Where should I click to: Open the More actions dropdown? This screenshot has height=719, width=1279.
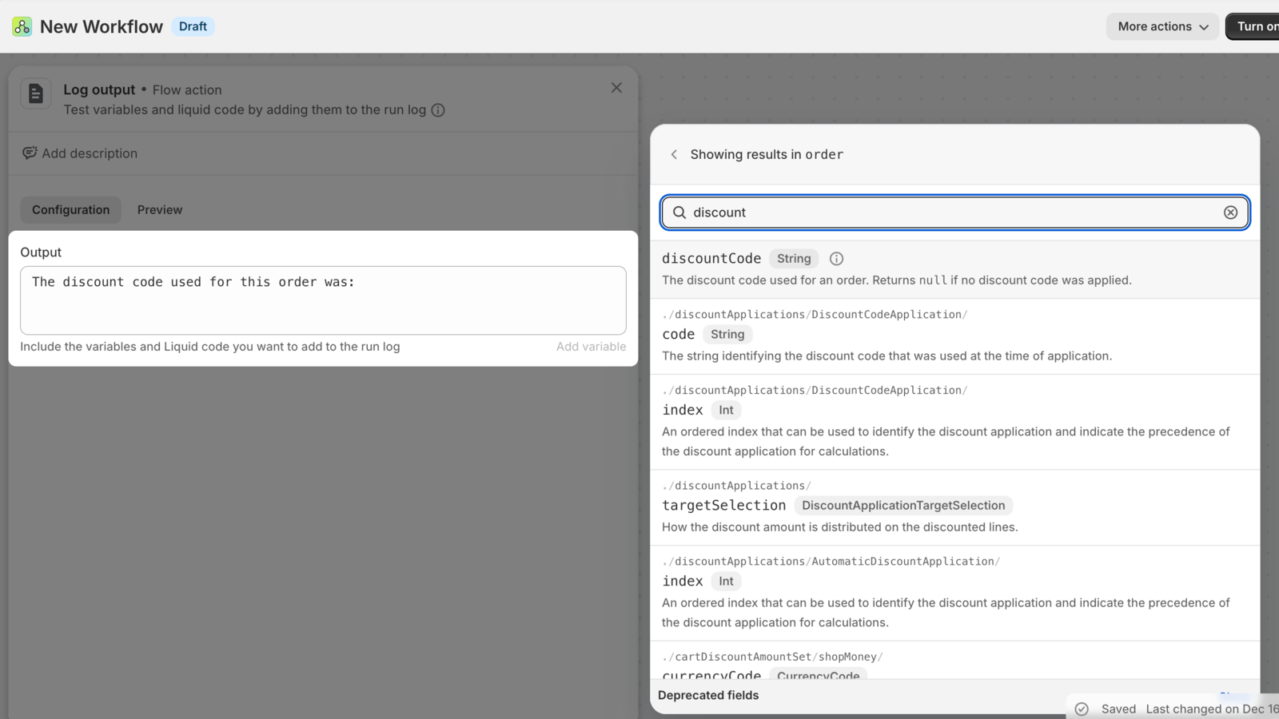pyautogui.click(x=1161, y=26)
